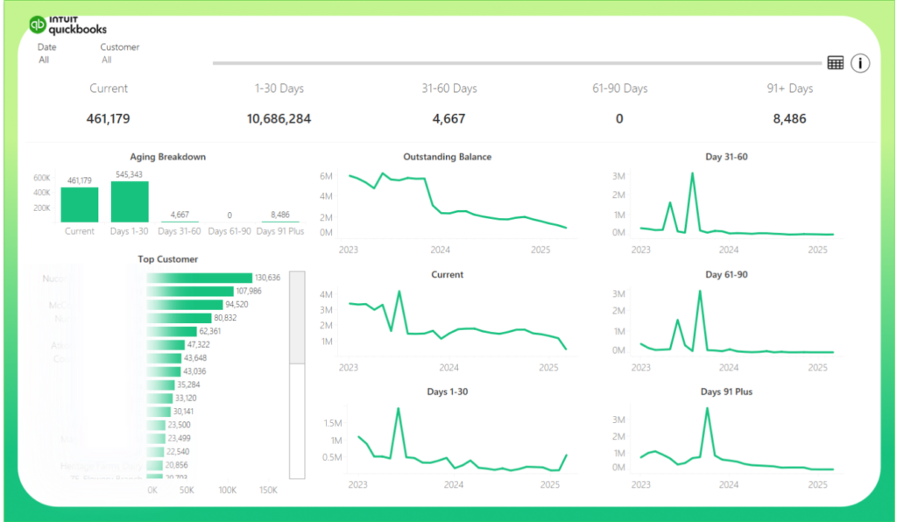The image size is (897, 522).
Task: Select the customer bar valued 35,284
Action: coord(160,384)
